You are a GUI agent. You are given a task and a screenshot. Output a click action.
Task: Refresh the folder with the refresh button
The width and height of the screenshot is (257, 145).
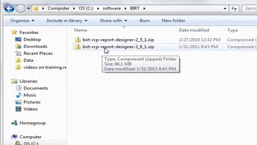tap(234, 8)
